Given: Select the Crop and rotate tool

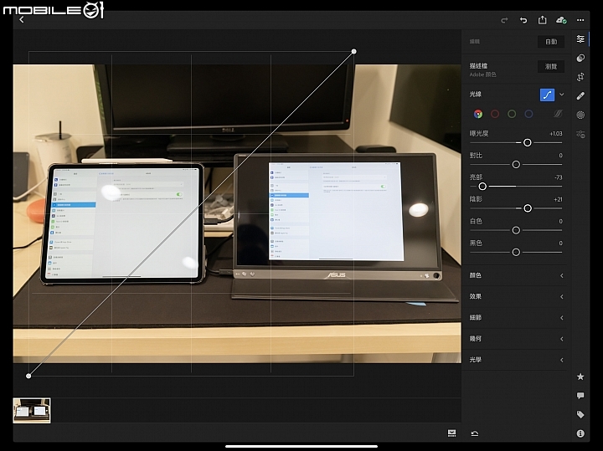Looking at the screenshot, I should point(580,77).
